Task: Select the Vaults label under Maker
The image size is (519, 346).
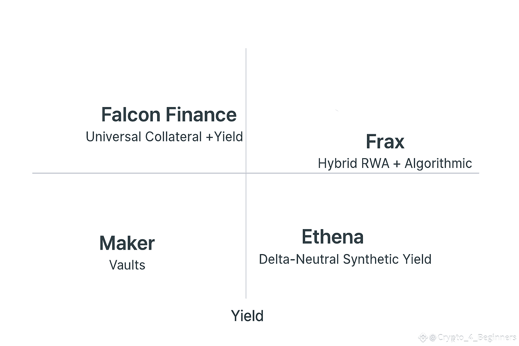Action: (127, 265)
